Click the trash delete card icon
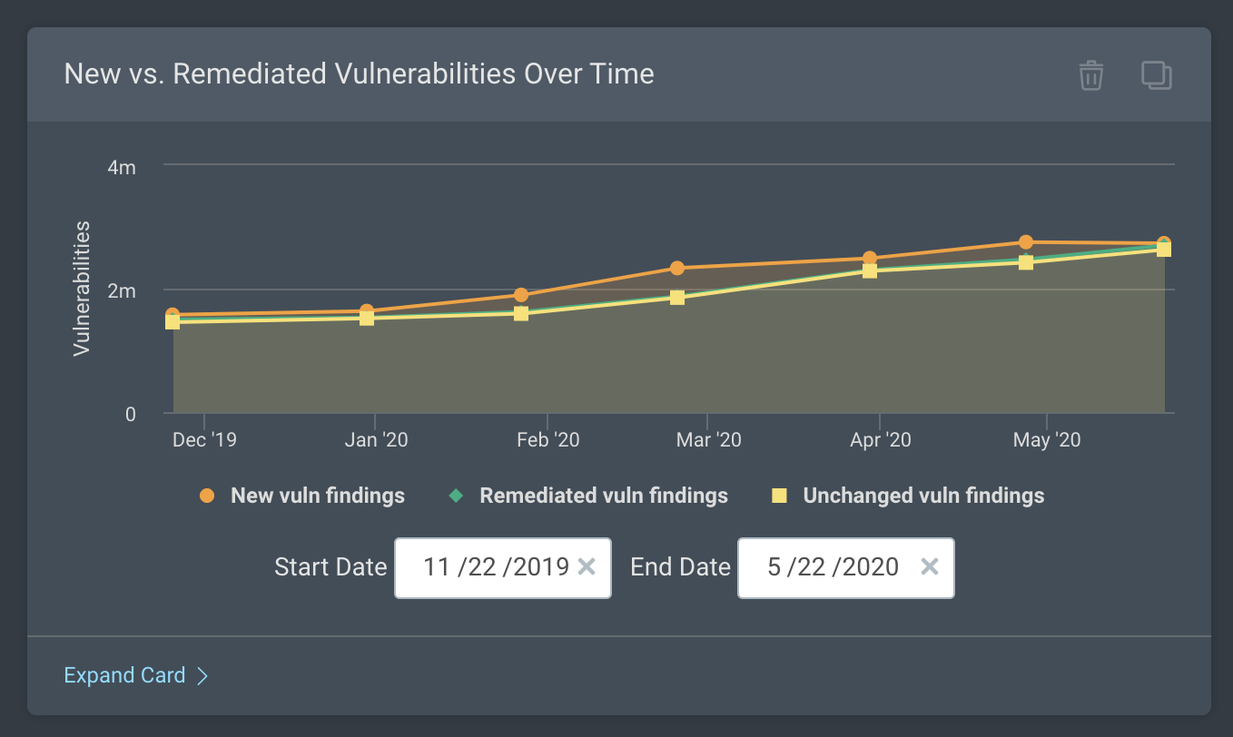The height and width of the screenshot is (737, 1233). coord(1090,75)
